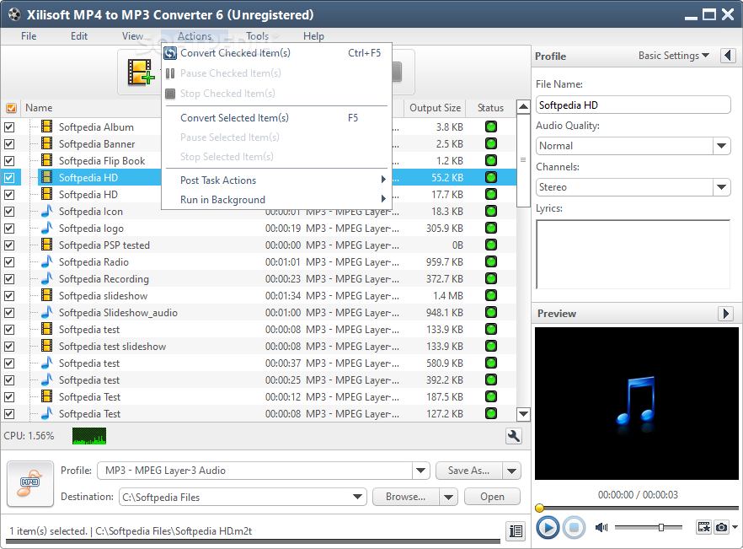743x549 pixels.
Task: Click the snapshot camera icon
Action: [722, 527]
